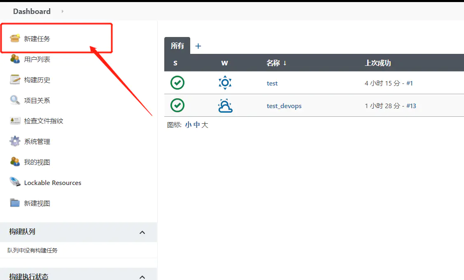Open the test_devops job link
464x280 pixels.
[284, 106]
